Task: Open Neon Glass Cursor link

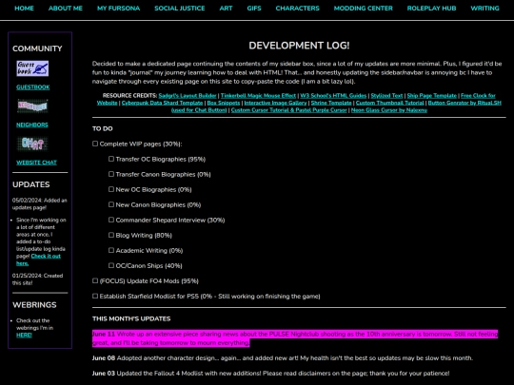Action: point(389,110)
